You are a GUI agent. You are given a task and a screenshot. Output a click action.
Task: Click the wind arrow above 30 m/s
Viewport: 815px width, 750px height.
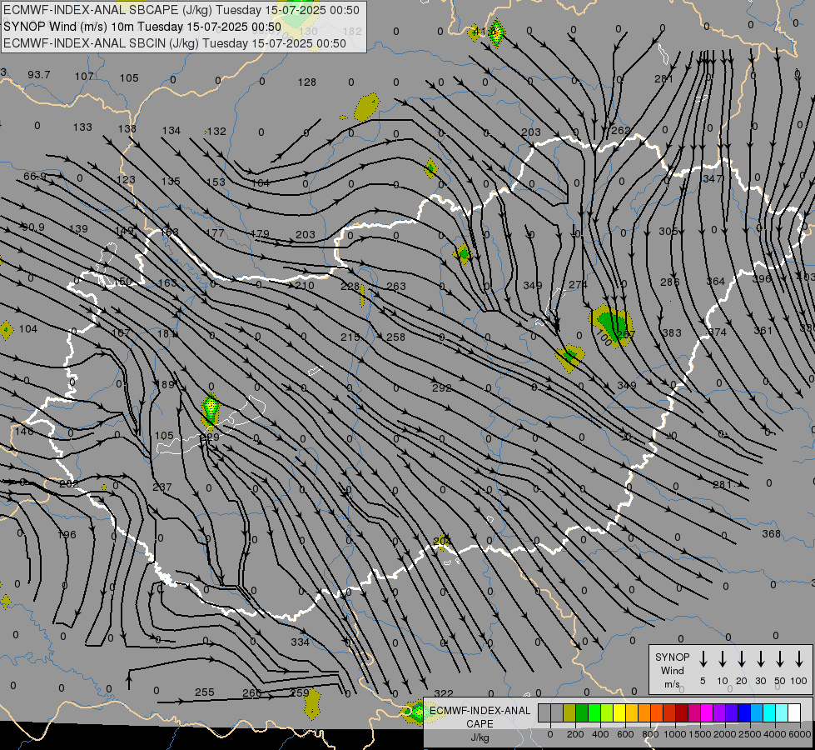tap(760, 659)
